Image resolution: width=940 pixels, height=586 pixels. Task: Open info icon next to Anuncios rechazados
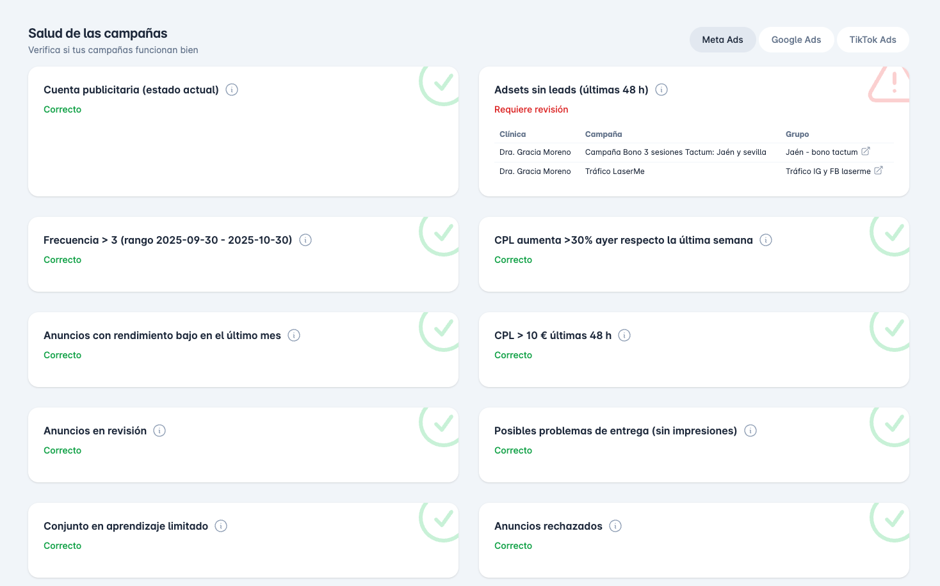coord(615,526)
